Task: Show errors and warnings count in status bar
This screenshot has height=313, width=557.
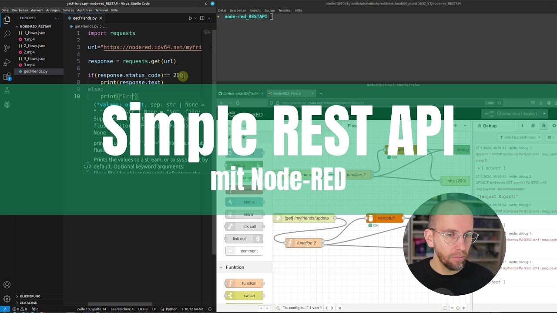Action: [20, 309]
